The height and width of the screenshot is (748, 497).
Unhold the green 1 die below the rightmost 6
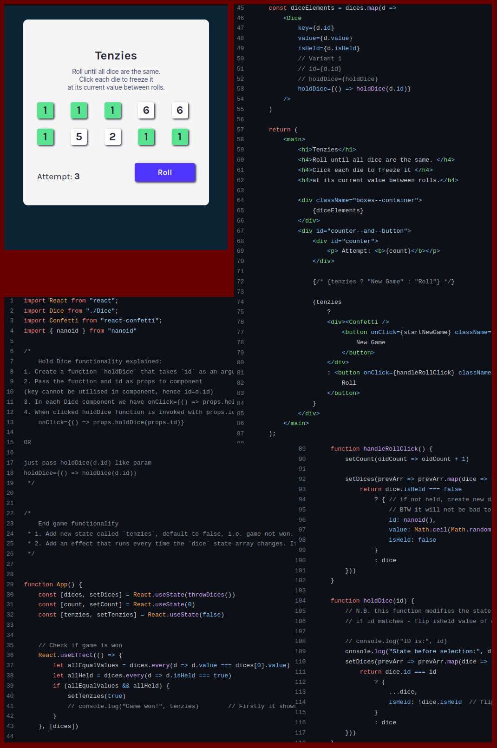(180, 137)
